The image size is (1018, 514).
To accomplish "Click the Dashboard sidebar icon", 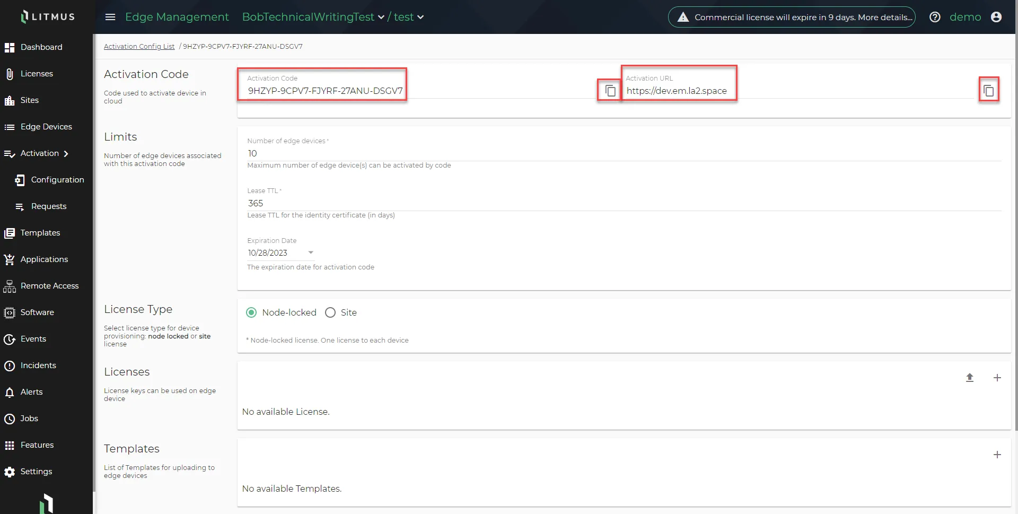I will [x=10, y=48].
